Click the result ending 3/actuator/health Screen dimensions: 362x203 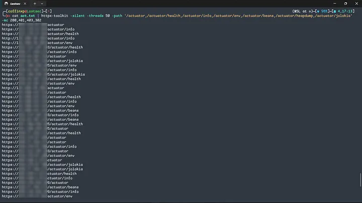click(42, 47)
